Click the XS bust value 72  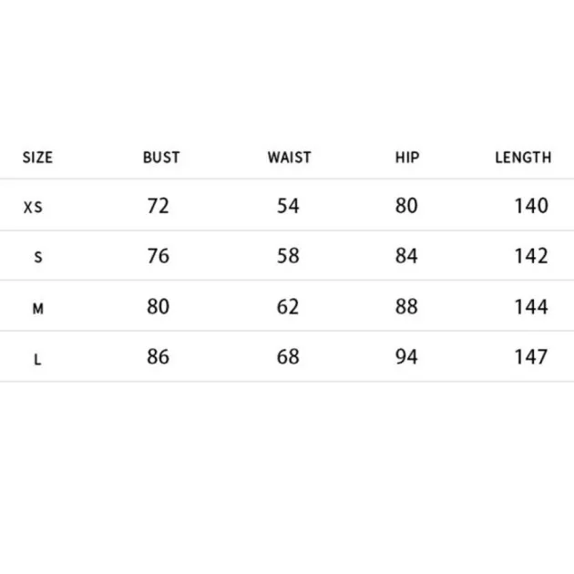[159, 206]
